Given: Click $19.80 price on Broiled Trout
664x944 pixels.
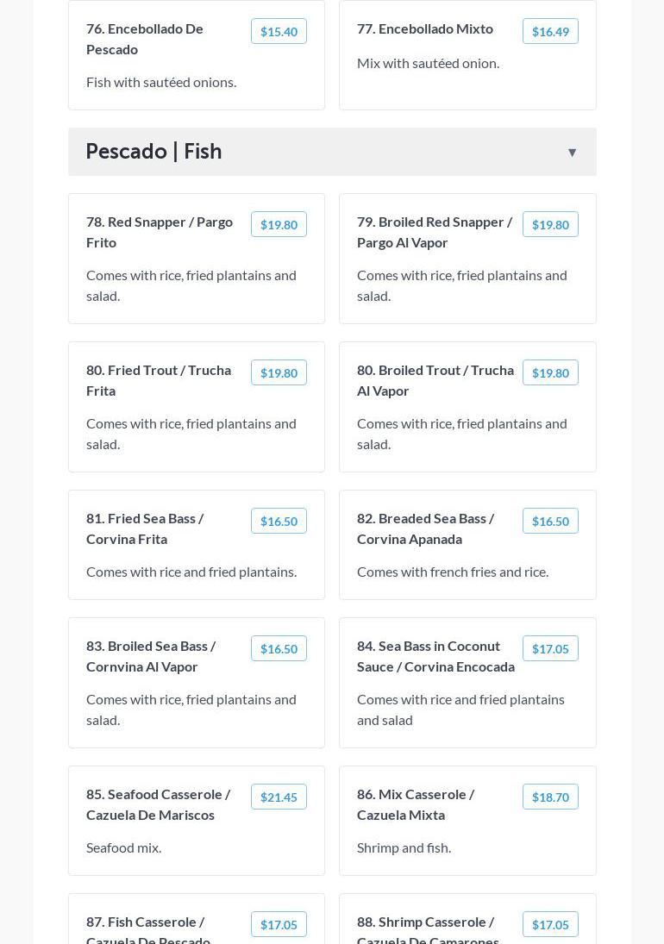Looking at the screenshot, I should (550, 372).
